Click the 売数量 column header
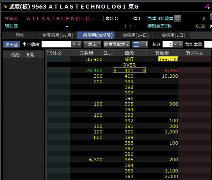 [x=86, y=53]
